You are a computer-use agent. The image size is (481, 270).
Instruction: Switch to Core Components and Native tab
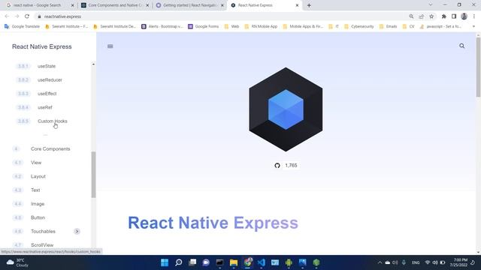[x=114, y=5]
